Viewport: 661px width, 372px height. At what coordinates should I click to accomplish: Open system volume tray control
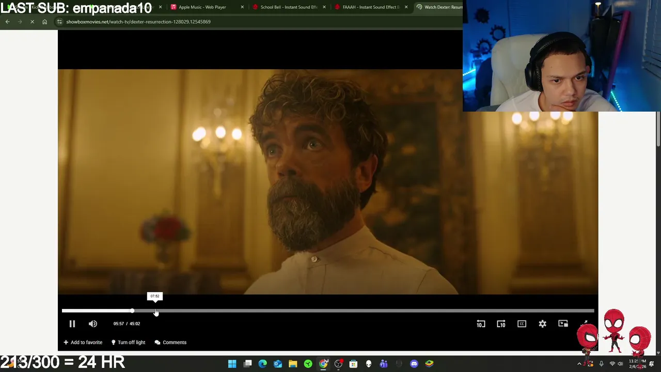(x=620, y=364)
